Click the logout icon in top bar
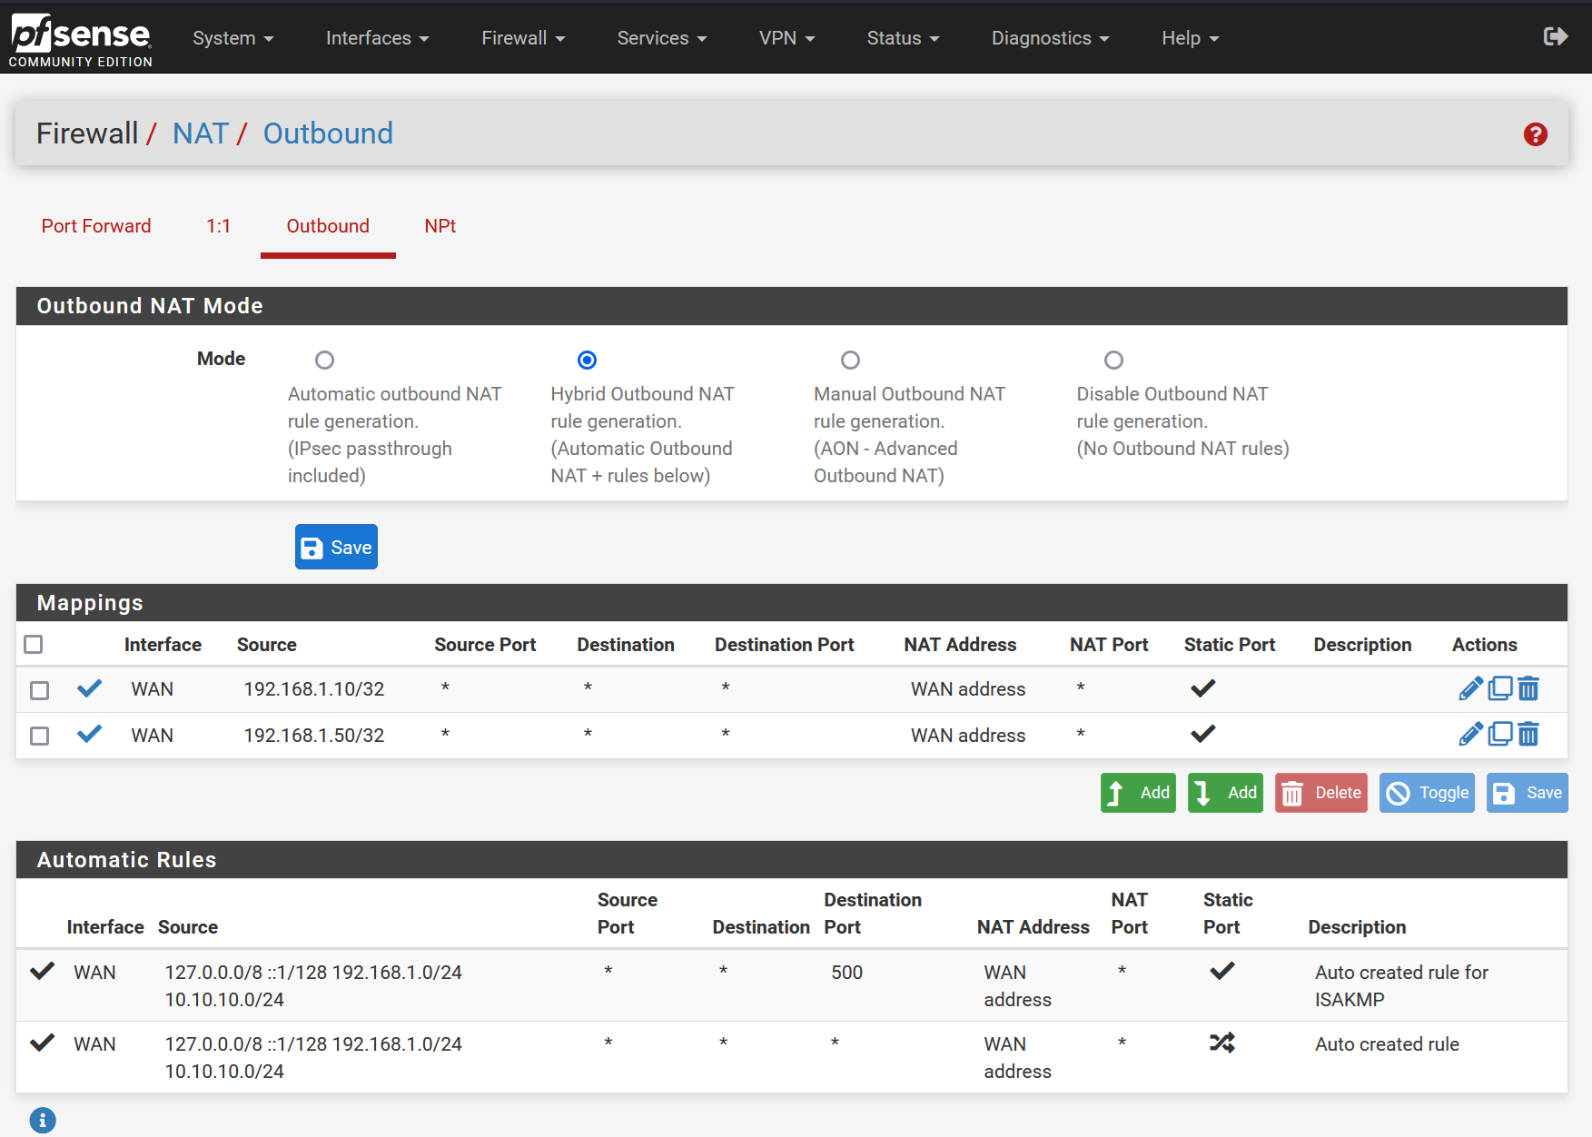This screenshot has width=1592, height=1137. pyautogui.click(x=1556, y=36)
